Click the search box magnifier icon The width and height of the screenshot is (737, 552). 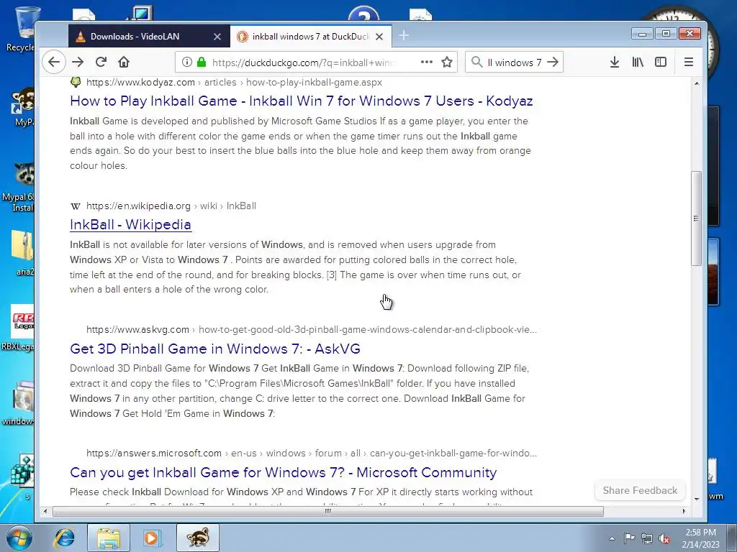476,62
